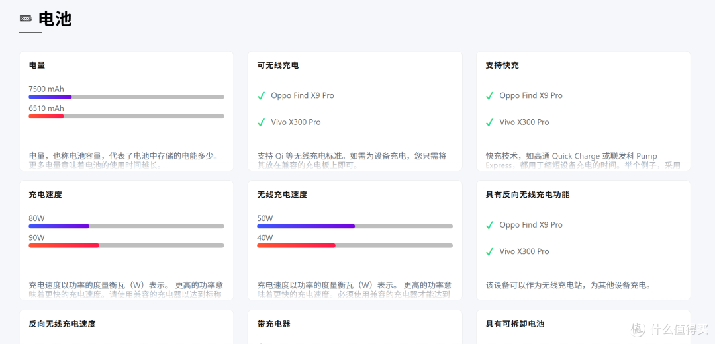
Task: Click the Vivo checkmark in 具有反向无线充电功能 card
Action: point(490,251)
